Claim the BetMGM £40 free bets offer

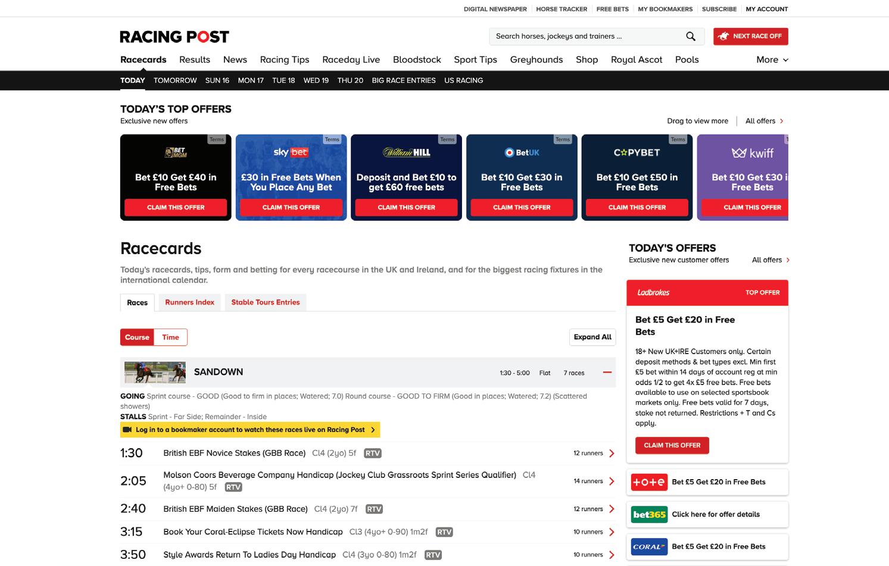176,208
